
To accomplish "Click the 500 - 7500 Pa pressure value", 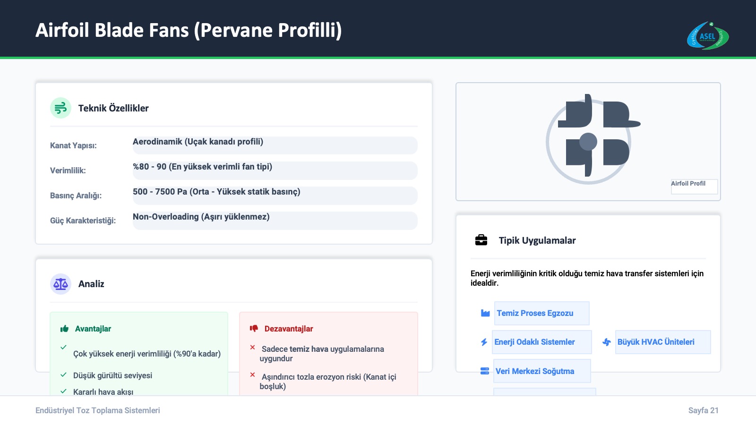I will (275, 195).
